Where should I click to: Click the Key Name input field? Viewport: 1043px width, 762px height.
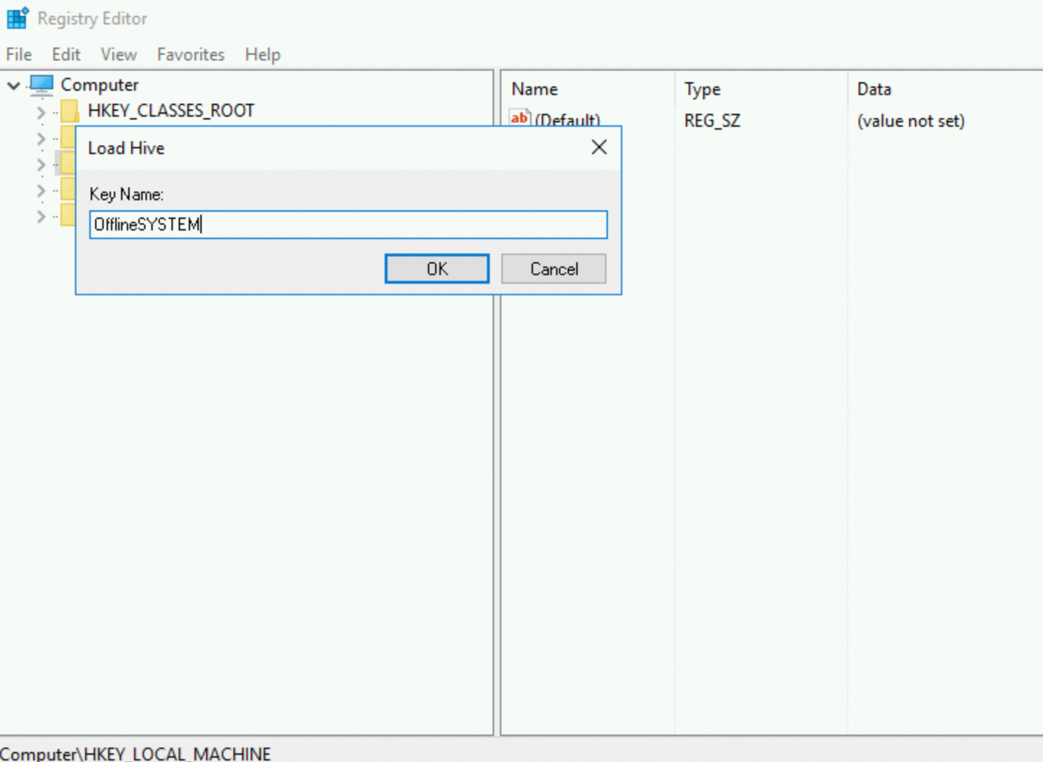tap(349, 225)
